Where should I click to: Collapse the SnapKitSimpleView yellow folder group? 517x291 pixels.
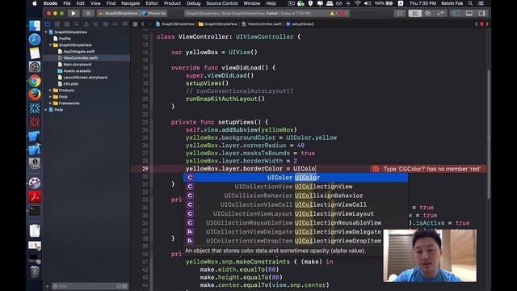click(x=50, y=45)
